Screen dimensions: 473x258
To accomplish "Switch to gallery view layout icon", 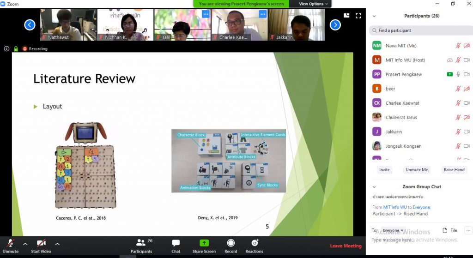I will point(346,15).
